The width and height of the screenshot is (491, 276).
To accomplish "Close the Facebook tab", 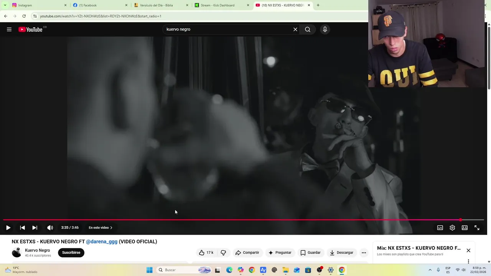I will click(126, 5).
